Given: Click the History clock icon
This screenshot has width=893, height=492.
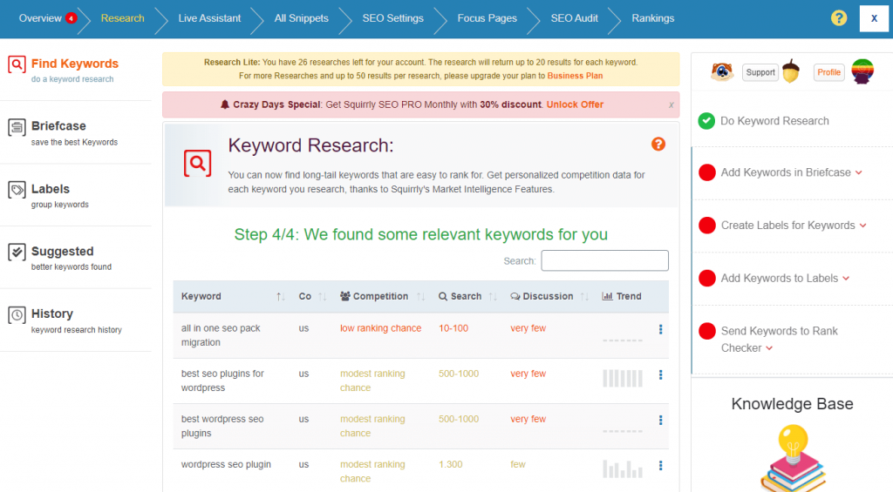Looking at the screenshot, I should click(x=17, y=315).
